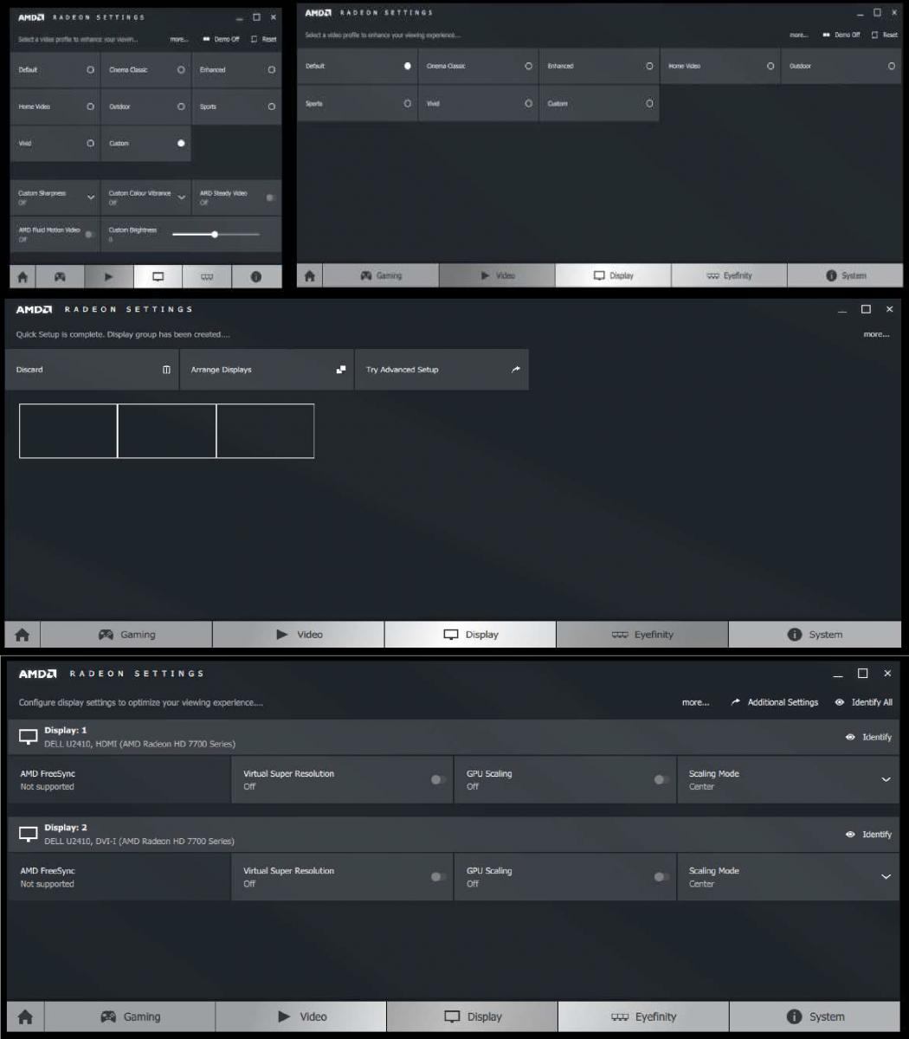The width and height of the screenshot is (909, 1039).
Task: Click more... in the Quick Setup window
Action: [876, 334]
